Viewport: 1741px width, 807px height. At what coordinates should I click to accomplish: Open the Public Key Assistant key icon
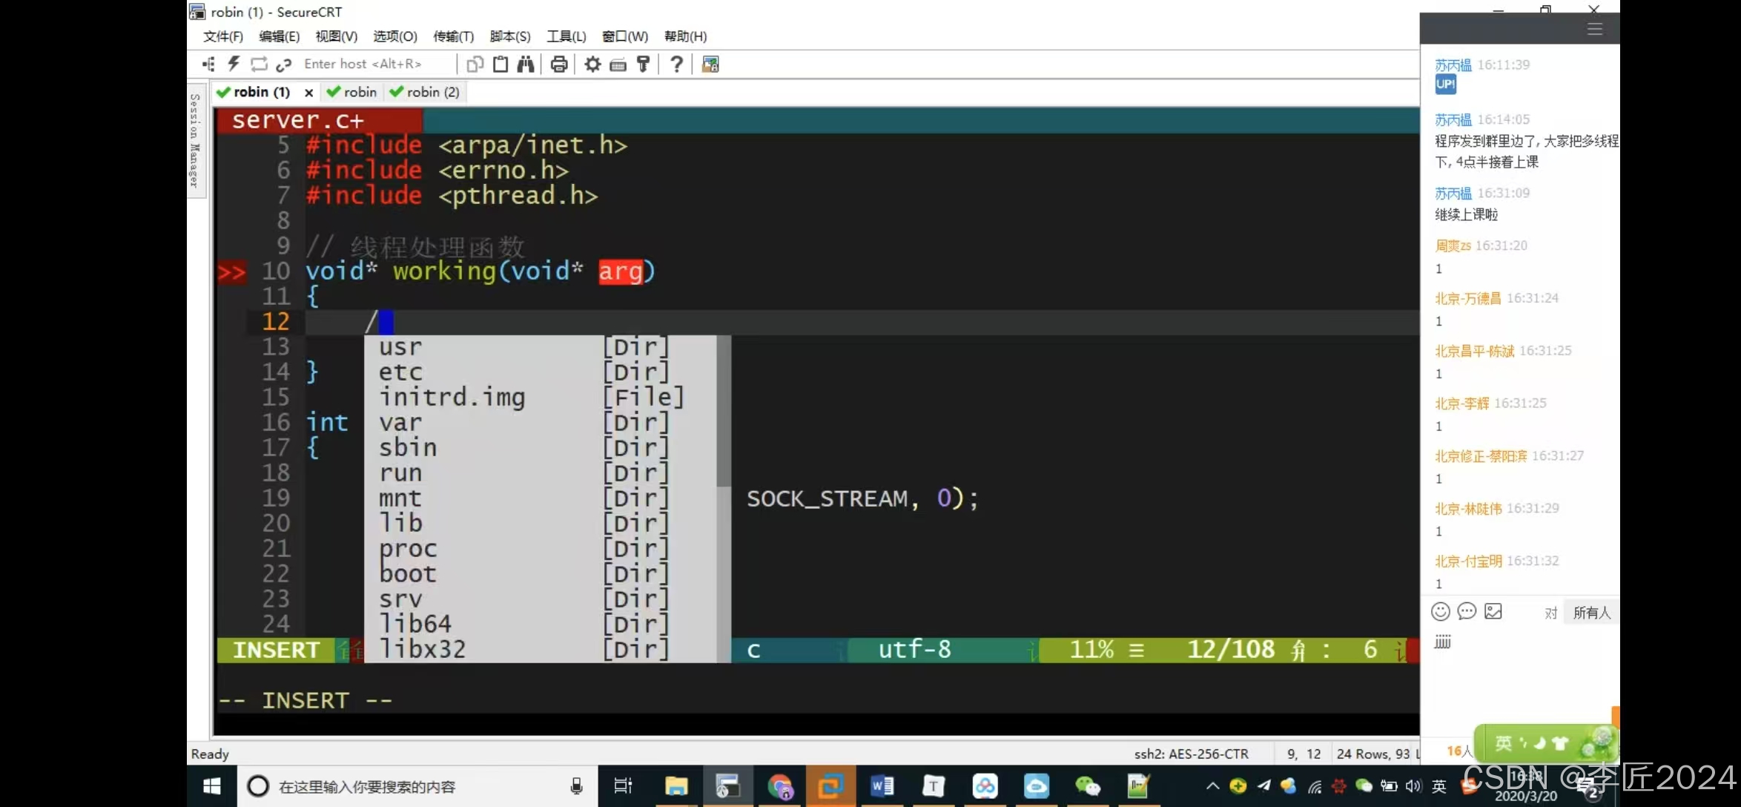click(x=643, y=64)
